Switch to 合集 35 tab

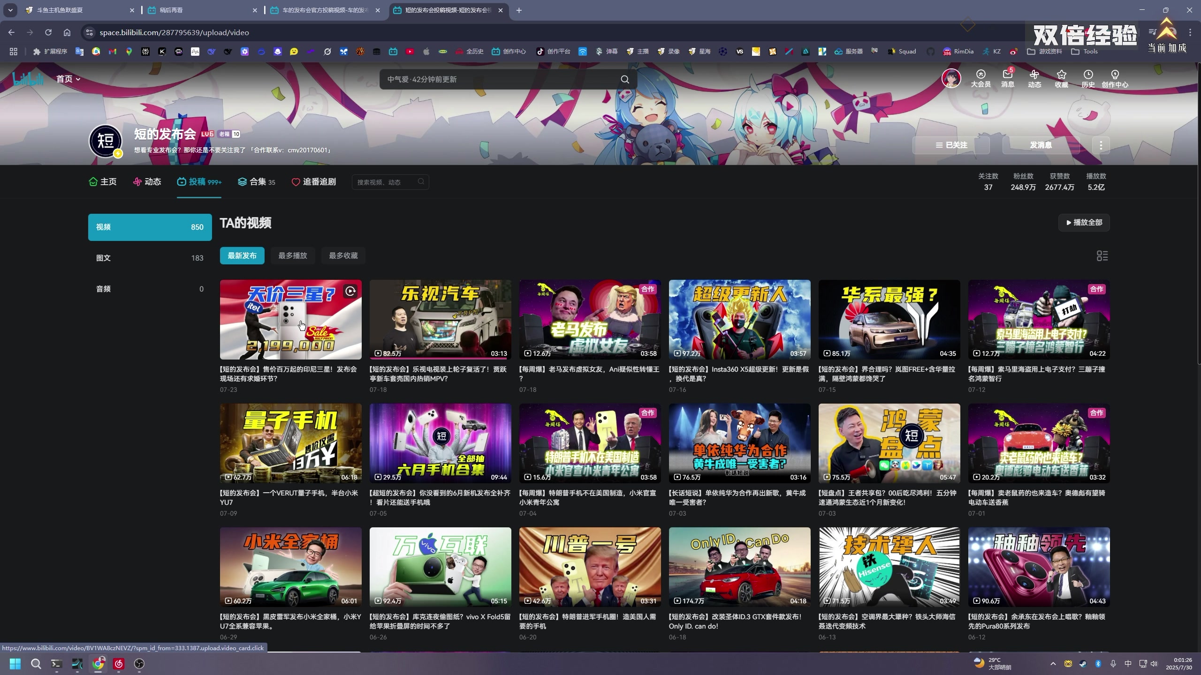(257, 182)
